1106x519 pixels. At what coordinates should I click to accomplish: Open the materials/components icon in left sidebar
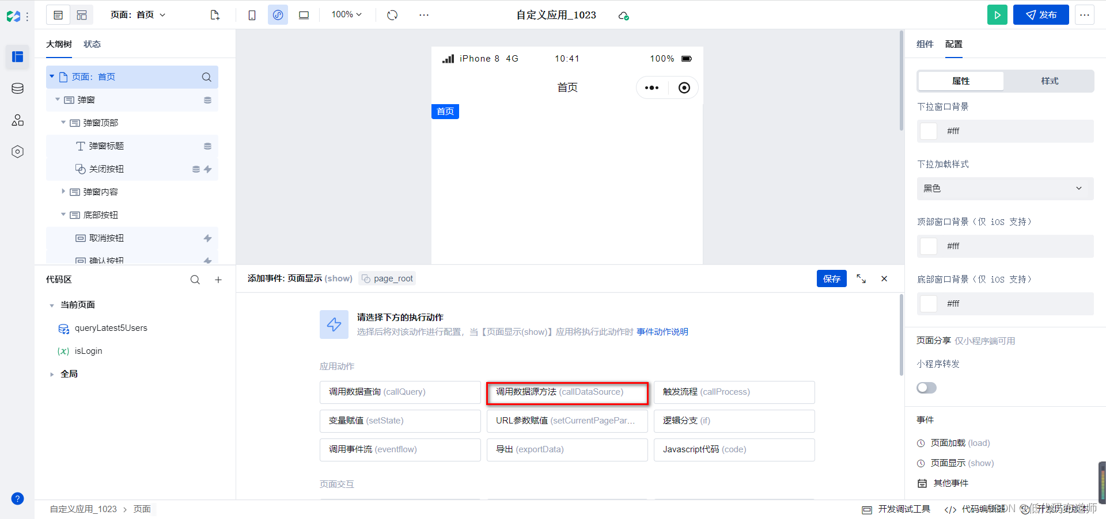(x=17, y=120)
